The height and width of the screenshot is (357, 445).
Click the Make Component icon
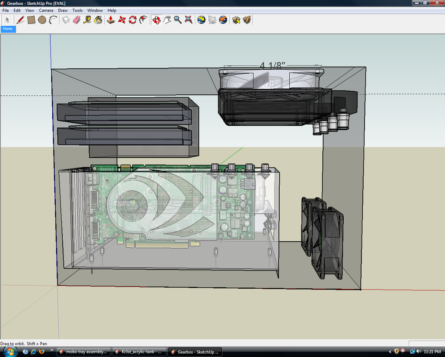[x=66, y=20]
